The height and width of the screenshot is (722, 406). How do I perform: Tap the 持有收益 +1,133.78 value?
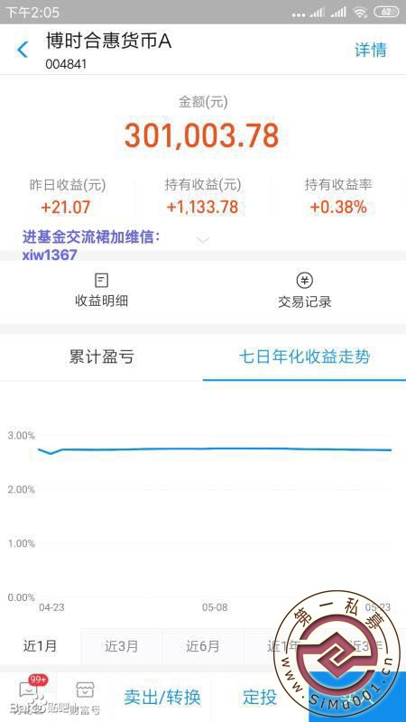tap(202, 208)
